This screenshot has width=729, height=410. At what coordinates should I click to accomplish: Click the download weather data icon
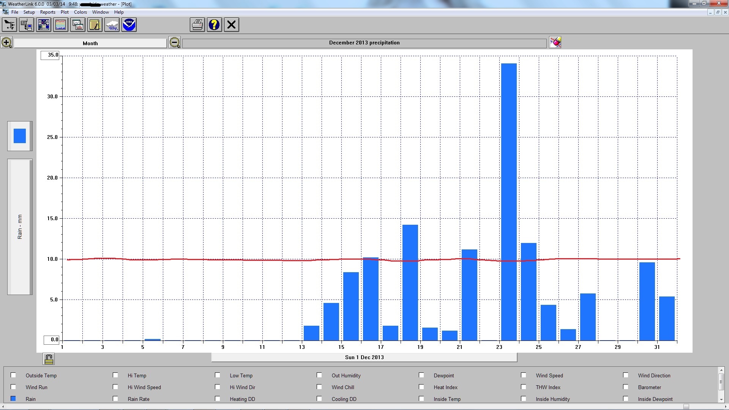tap(26, 25)
